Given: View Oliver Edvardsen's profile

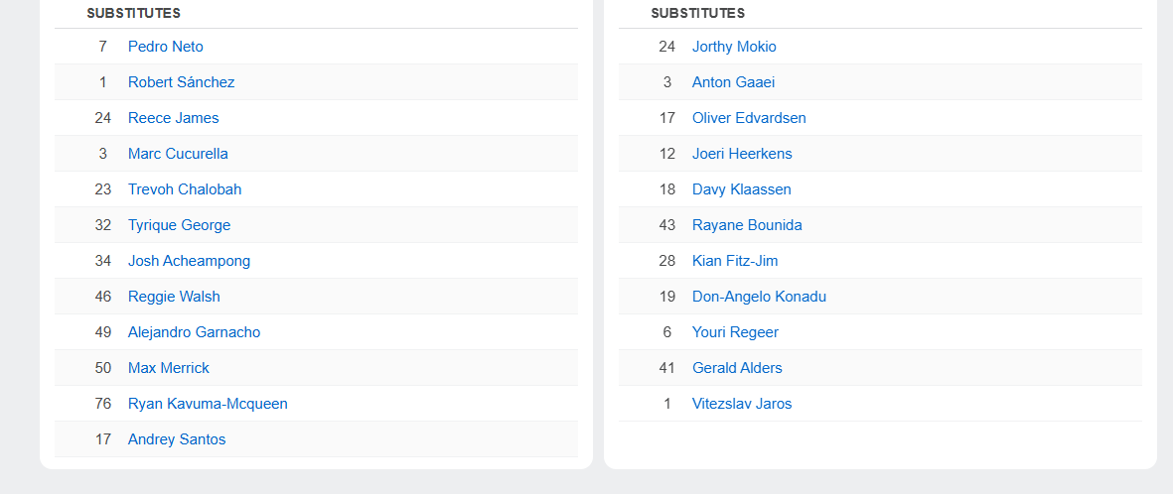Looking at the screenshot, I should pos(749,118).
